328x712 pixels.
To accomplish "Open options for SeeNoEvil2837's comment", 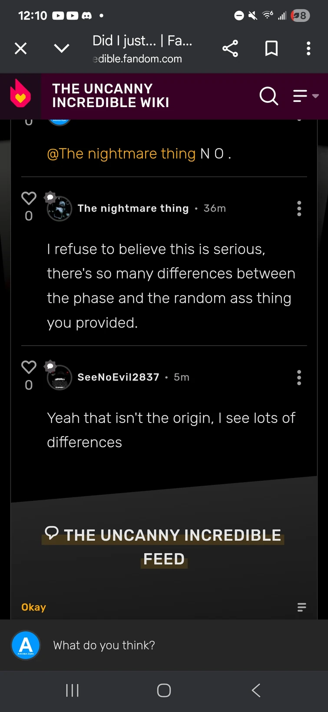I will click(299, 378).
